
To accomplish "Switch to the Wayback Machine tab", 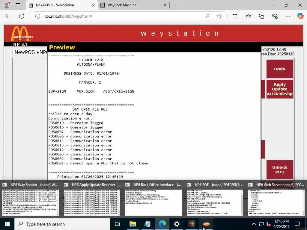I will coord(133,5).
